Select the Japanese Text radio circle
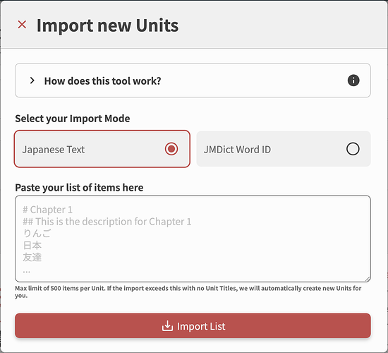Image resolution: width=388 pixels, height=353 pixels. pyautogui.click(x=171, y=149)
